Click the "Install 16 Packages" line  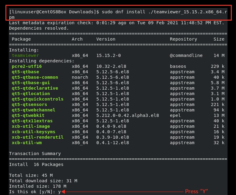click(36, 164)
